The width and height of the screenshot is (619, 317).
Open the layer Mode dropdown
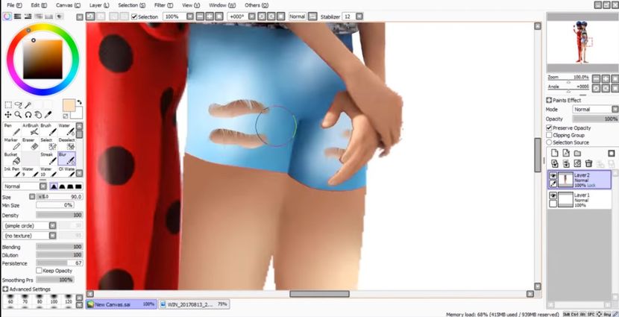pyautogui.click(x=615, y=110)
